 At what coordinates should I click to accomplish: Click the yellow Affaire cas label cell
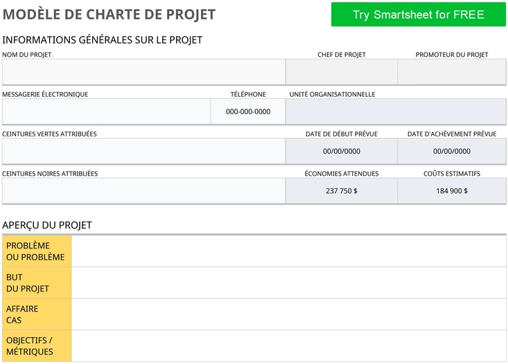coord(37,314)
